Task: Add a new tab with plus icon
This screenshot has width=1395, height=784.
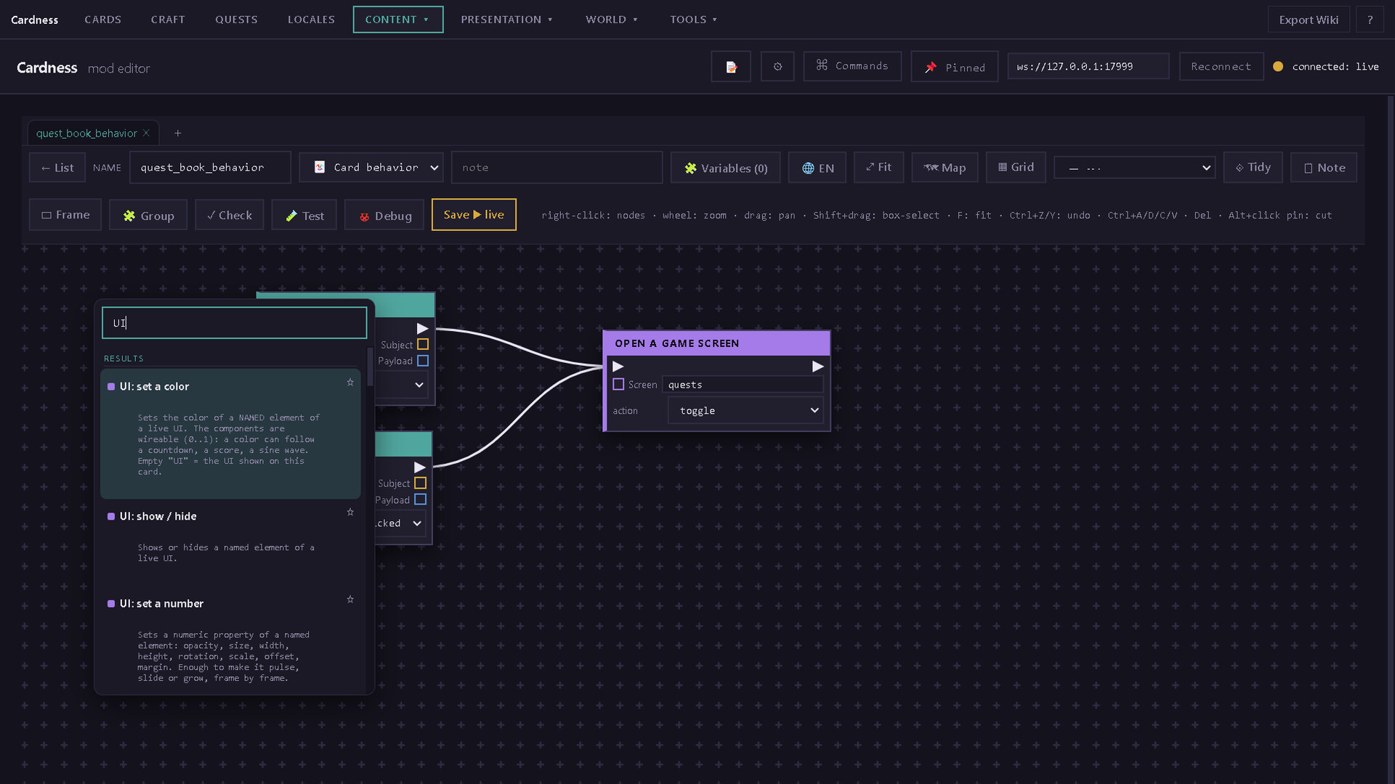Action: point(178,133)
